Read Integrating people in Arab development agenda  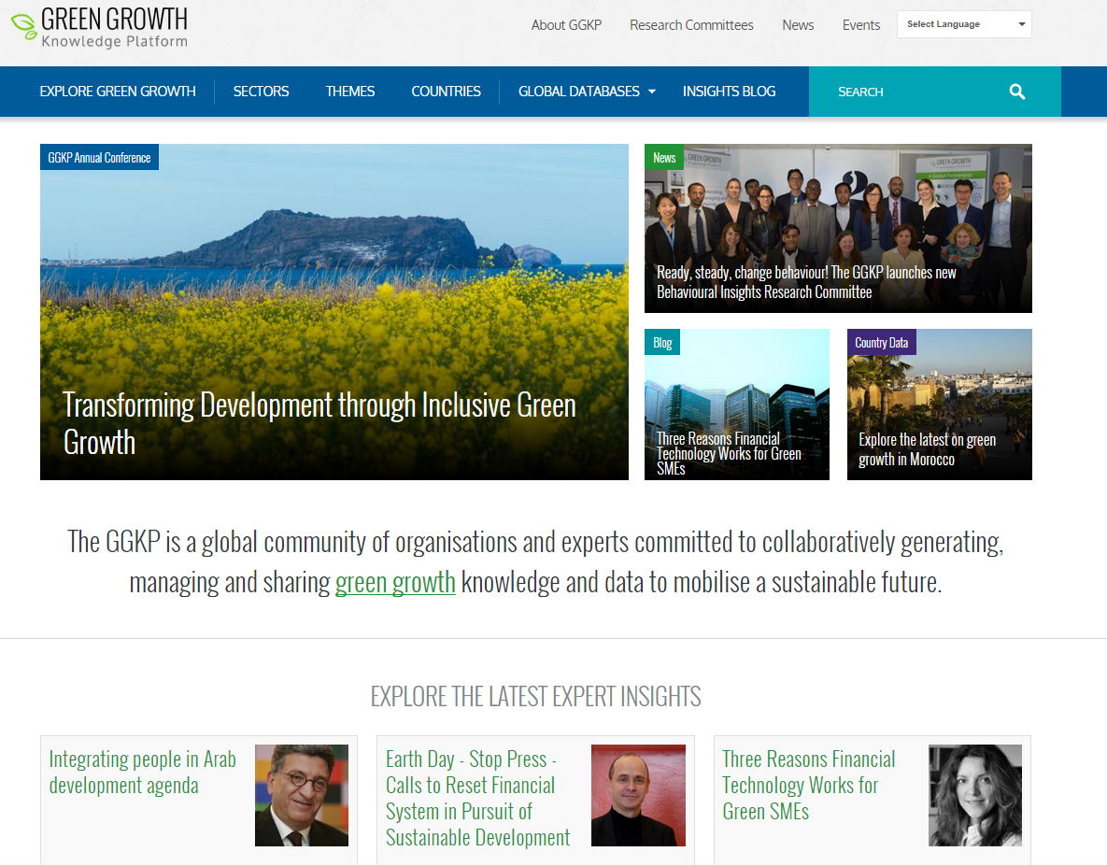[x=142, y=772]
